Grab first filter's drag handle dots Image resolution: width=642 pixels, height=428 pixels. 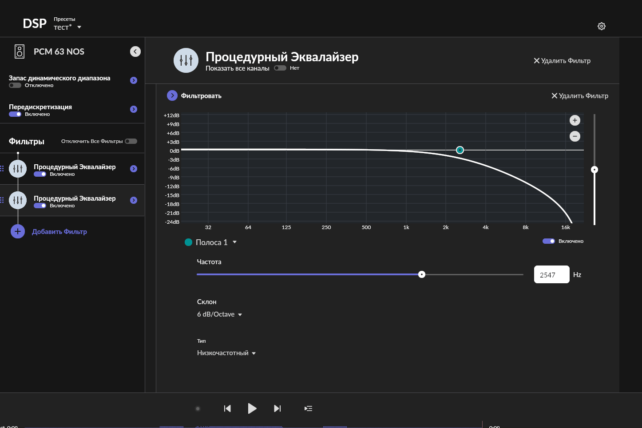(2, 169)
